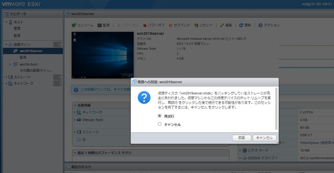The image size is (334, 173).
Task: Click the Edit pencil icon
Action: click(x=222, y=25)
